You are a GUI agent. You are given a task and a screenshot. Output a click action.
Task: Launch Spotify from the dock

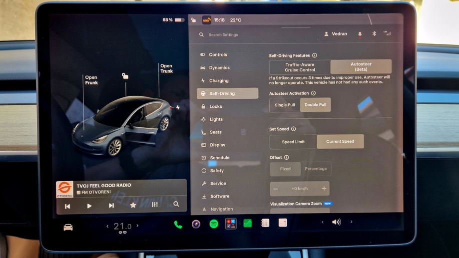(x=214, y=224)
